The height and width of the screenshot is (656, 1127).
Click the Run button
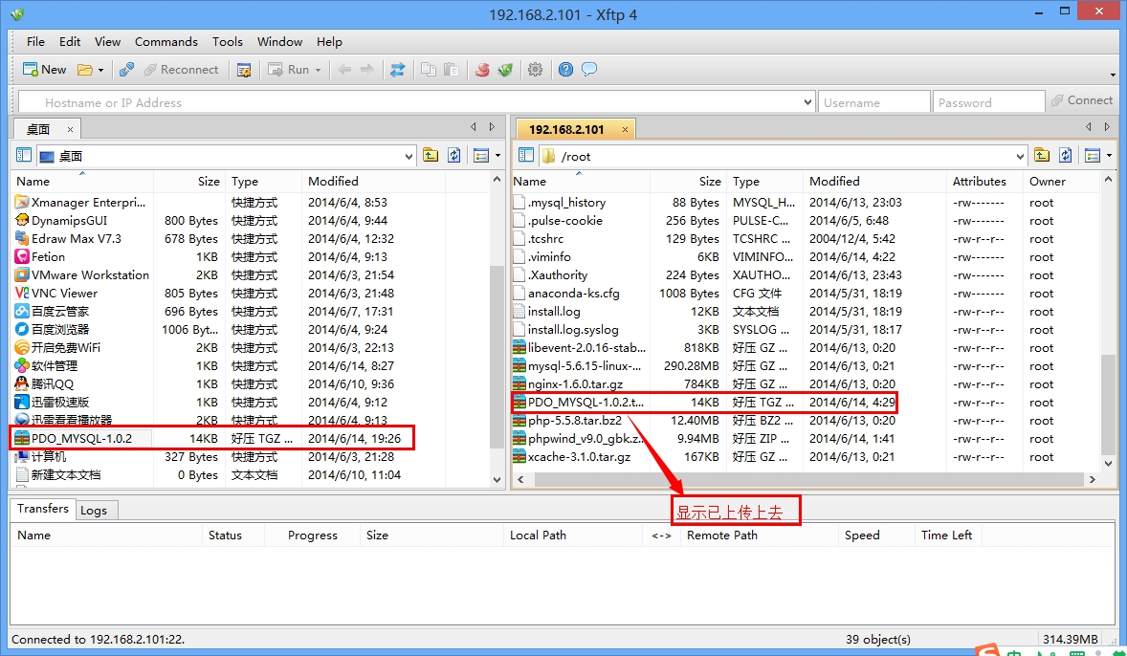click(x=288, y=70)
